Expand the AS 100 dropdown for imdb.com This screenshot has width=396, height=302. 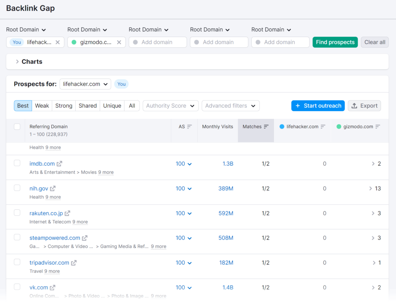tap(184, 164)
